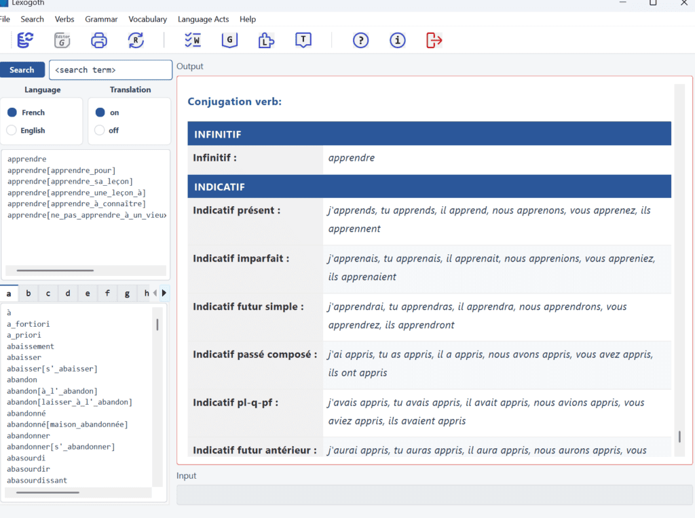The image size is (695, 518).
Task: Switch to letter tab b
Action: 29,293
